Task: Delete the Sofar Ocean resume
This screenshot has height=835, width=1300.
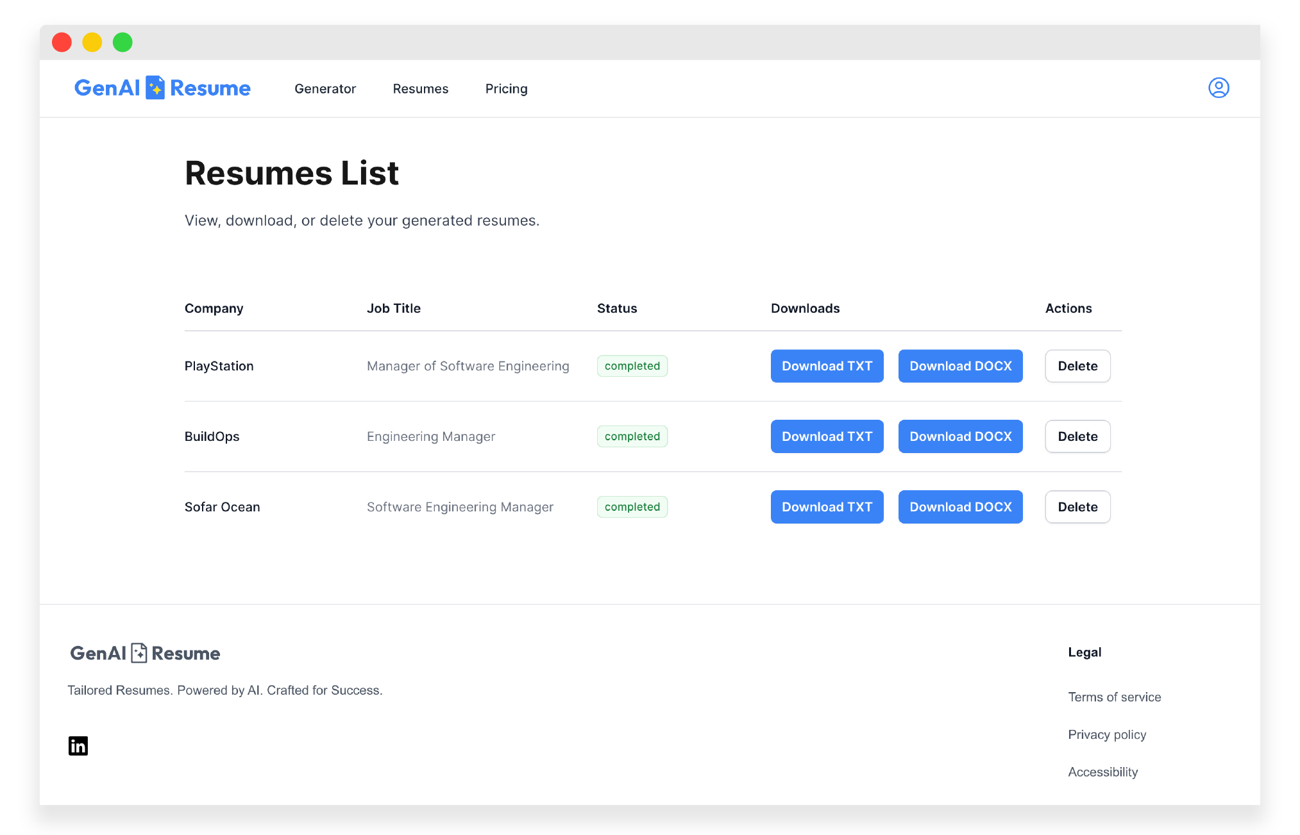Action: coord(1077,507)
